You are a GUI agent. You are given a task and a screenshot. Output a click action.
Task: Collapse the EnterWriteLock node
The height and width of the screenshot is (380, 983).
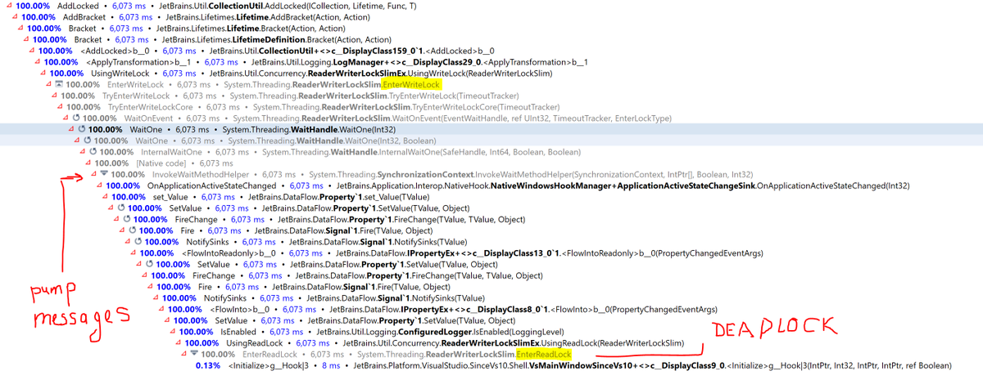pos(48,84)
